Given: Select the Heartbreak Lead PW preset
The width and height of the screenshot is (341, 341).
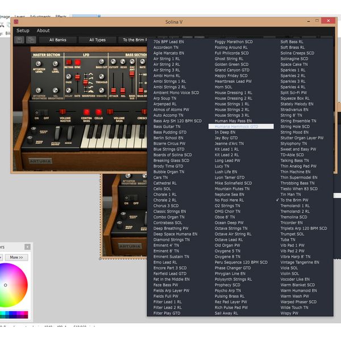Looking at the screenshot, I should click(233, 81).
